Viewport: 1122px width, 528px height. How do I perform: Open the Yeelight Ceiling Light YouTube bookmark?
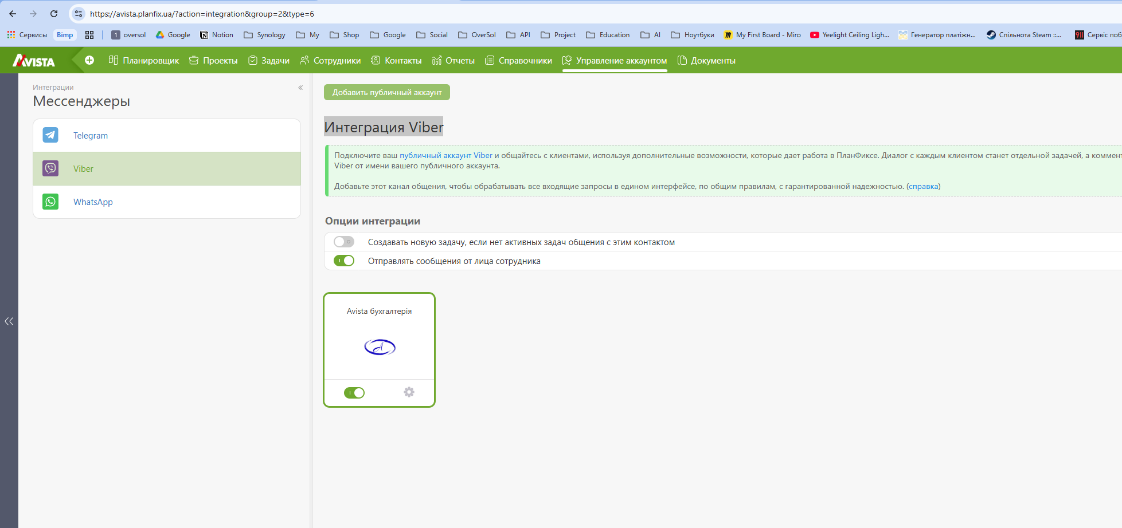pyautogui.click(x=850, y=35)
